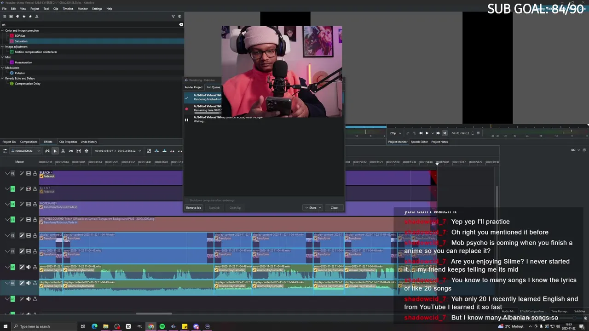Collapse the Modulators category
Viewport: 589px width, 331px height.
coord(2,68)
